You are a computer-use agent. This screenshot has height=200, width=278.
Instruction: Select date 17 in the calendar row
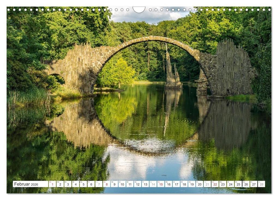(x=176, y=184)
